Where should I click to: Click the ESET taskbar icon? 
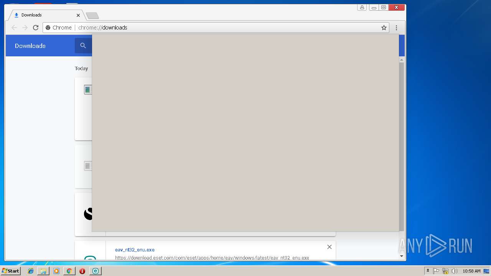tap(95, 271)
